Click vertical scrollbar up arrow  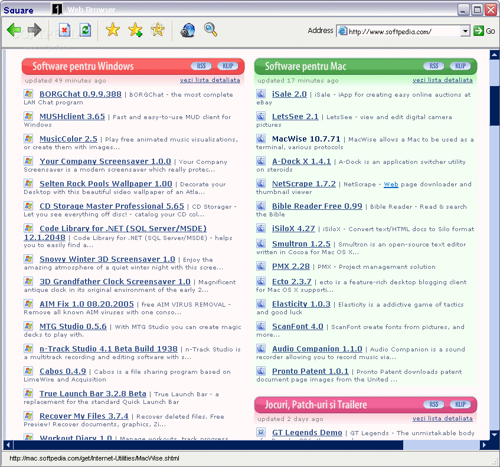pos(494,55)
